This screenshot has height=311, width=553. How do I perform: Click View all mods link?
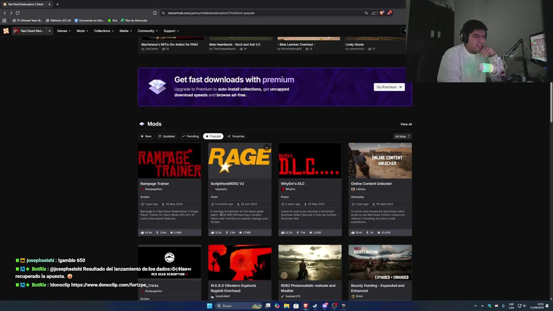pyautogui.click(x=406, y=124)
